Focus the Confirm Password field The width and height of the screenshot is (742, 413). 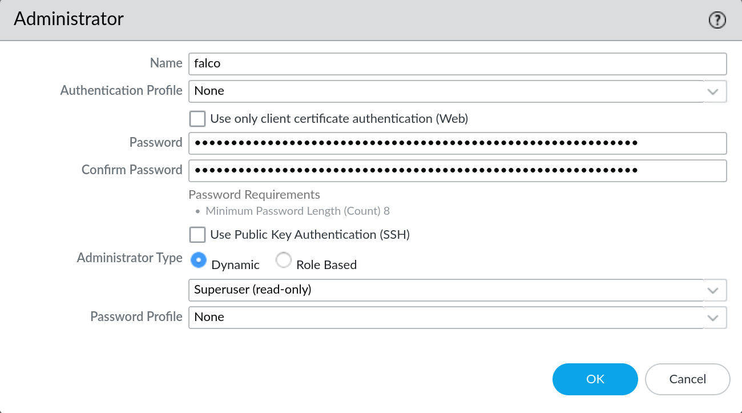click(457, 170)
